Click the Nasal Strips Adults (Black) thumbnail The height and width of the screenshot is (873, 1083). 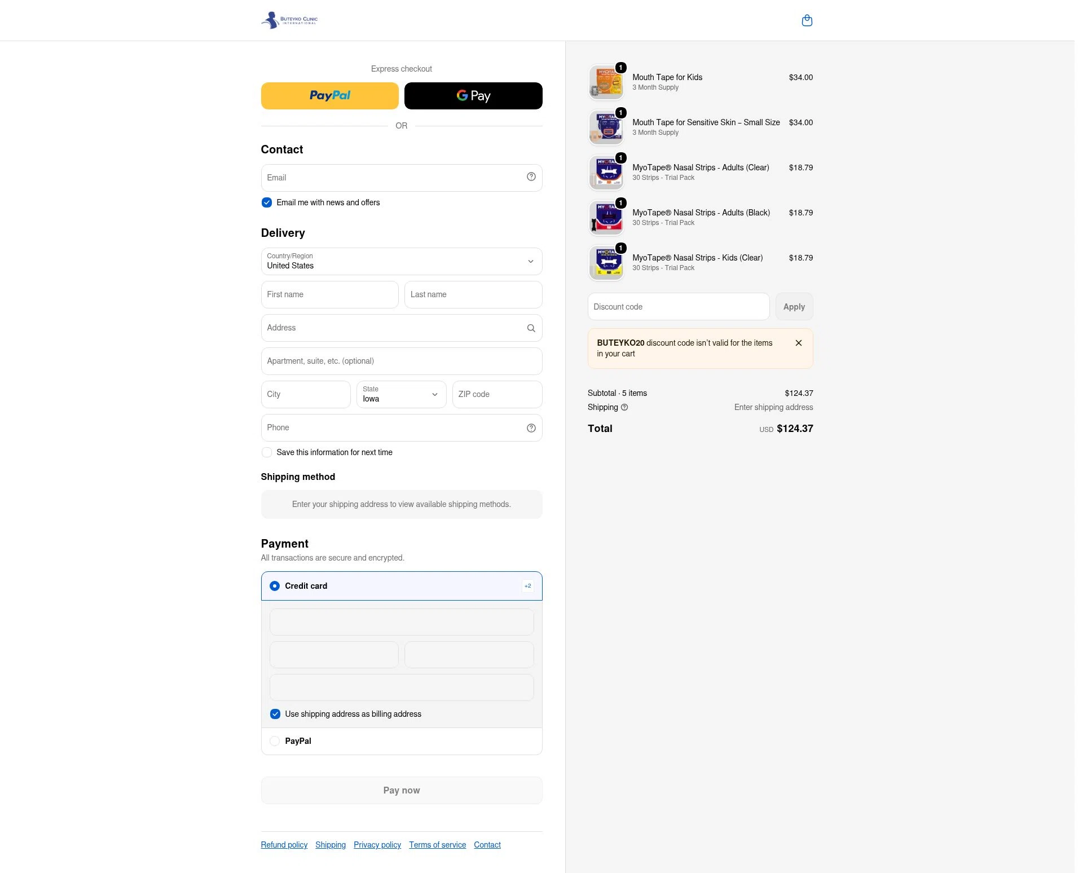pos(606,218)
